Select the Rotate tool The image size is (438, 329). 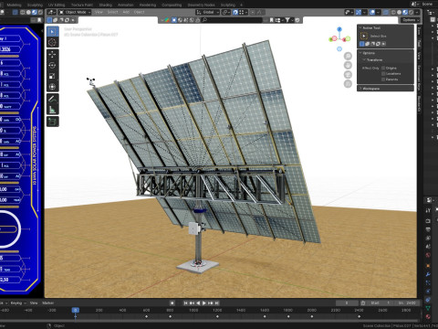click(52, 66)
